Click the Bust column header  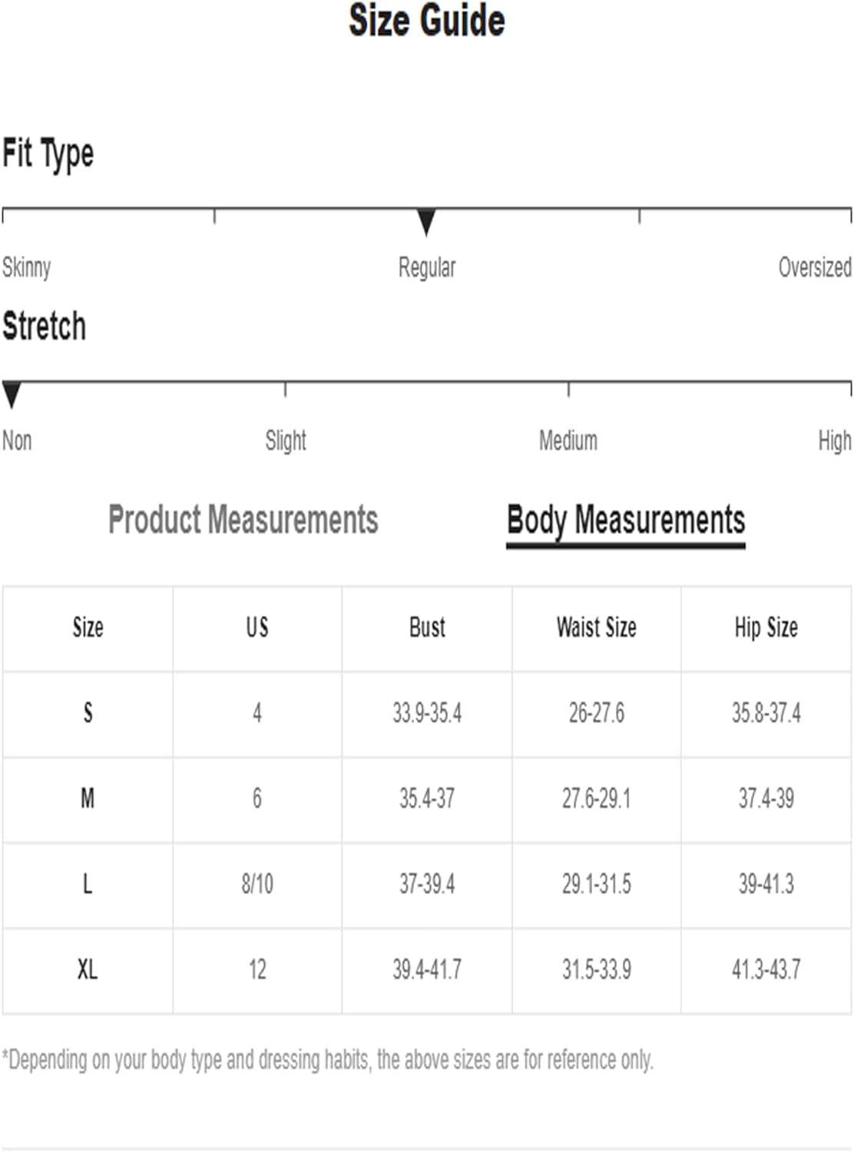click(x=427, y=628)
